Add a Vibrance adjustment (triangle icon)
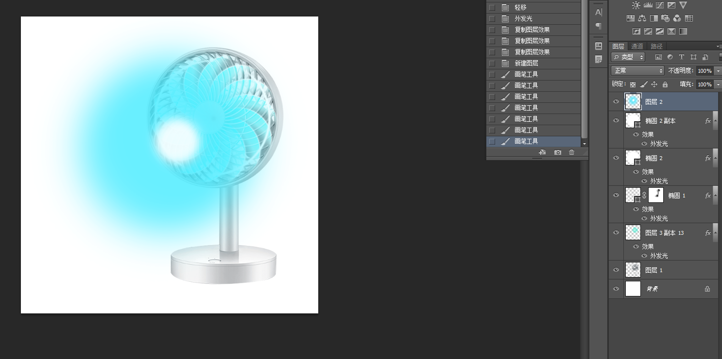 pos(683,5)
